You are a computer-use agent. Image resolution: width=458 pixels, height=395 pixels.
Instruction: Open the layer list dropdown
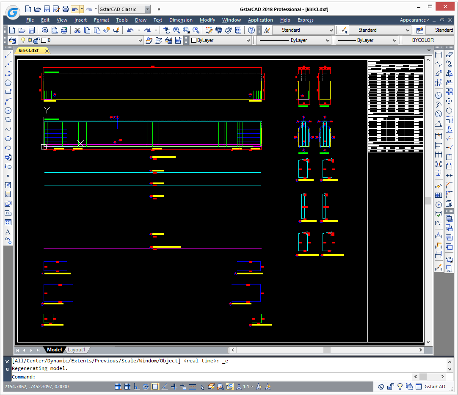pyautogui.click(x=140, y=40)
